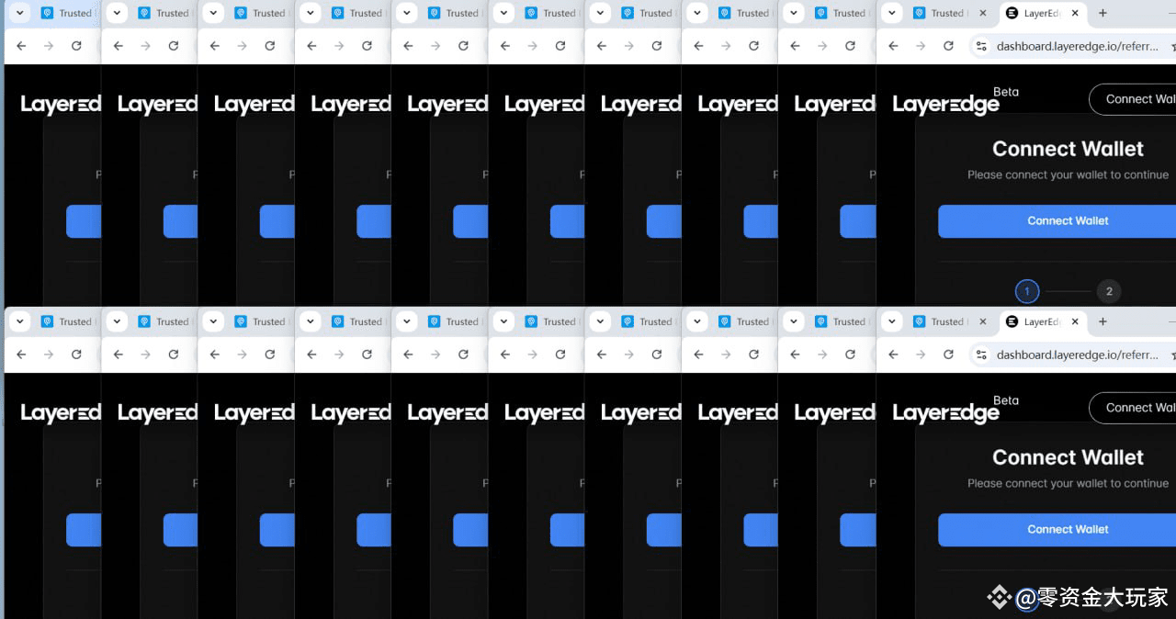Open the tab search chevron dropdown

[x=889, y=13]
